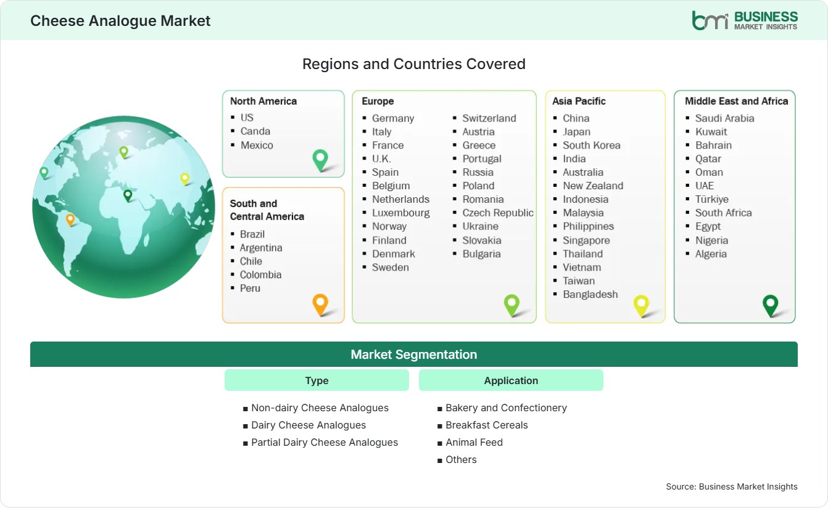Click the South and Central America heading
828x508 pixels.
click(x=267, y=210)
